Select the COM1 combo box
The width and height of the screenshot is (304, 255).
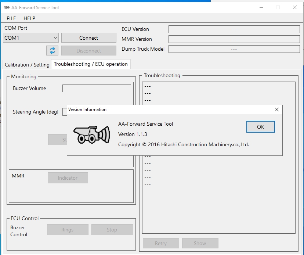[30, 38]
